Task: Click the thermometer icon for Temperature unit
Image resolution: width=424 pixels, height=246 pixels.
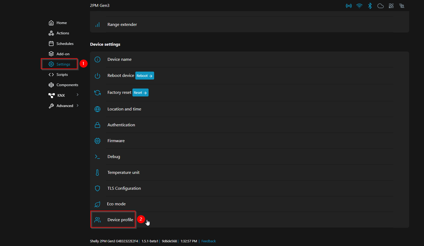Action: pyautogui.click(x=97, y=173)
